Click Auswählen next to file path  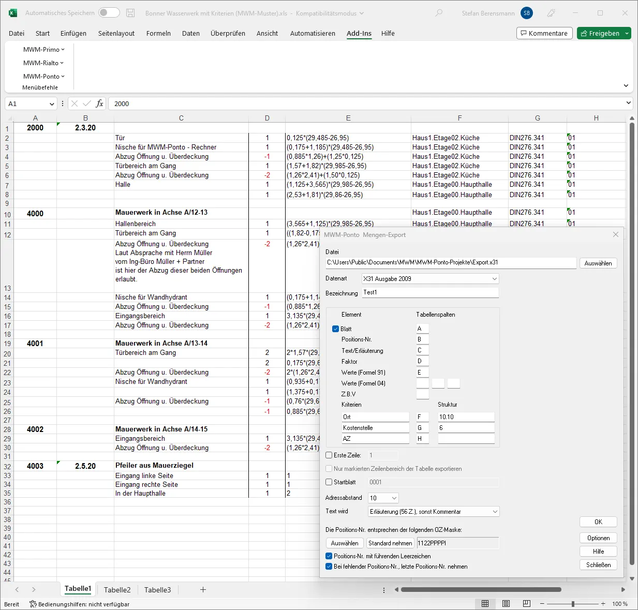point(598,263)
